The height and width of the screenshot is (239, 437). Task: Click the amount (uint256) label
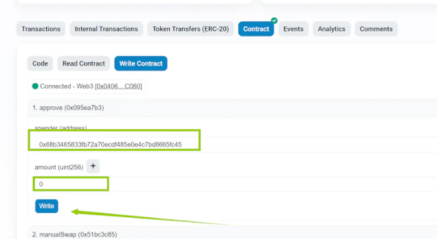pos(59,167)
